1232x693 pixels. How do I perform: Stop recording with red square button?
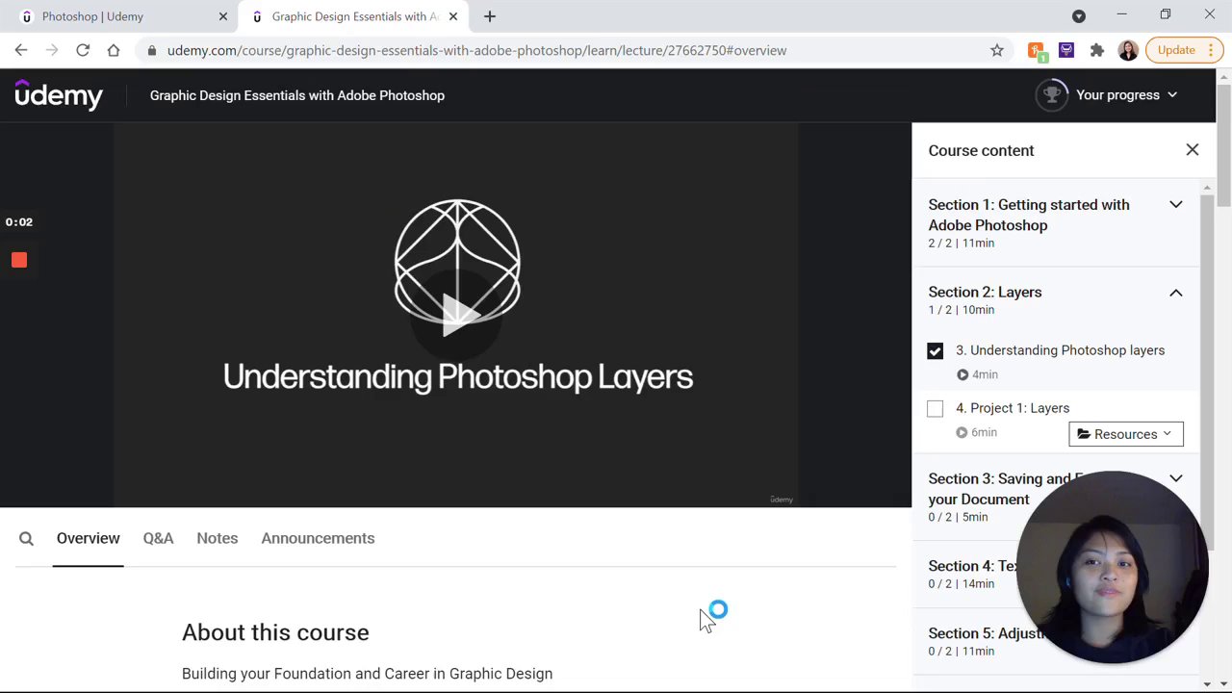tap(19, 260)
